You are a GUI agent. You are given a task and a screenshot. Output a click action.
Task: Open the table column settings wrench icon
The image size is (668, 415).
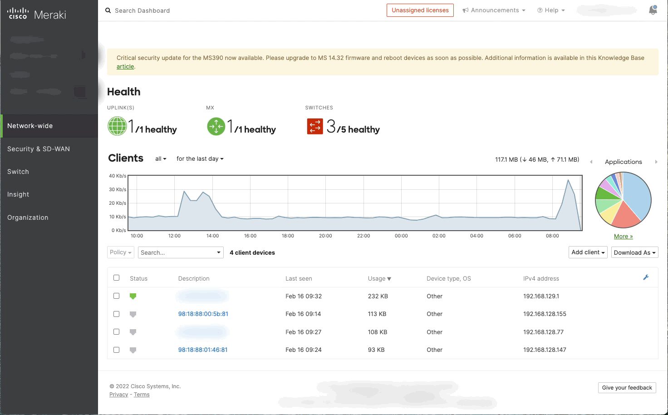coord(646,277)
